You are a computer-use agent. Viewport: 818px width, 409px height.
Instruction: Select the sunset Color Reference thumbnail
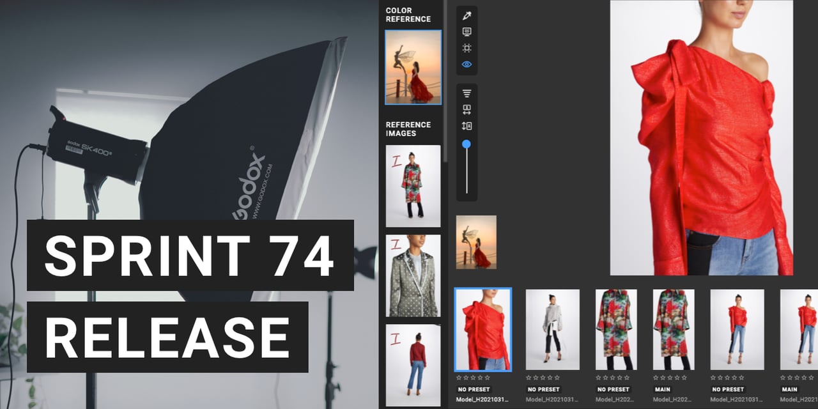pyautogui.click(x=413, y=67)
